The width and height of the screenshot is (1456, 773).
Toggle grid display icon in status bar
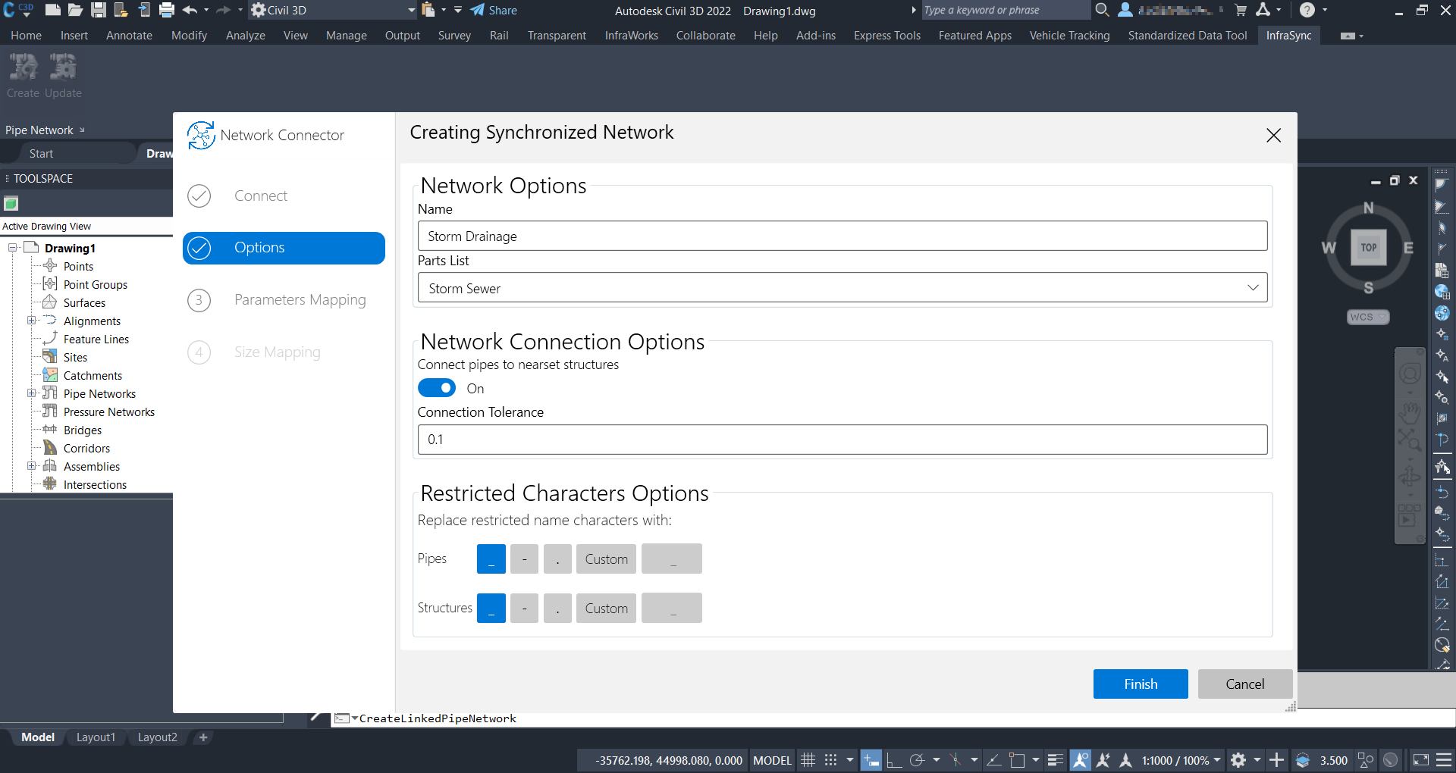coord(808,760)
